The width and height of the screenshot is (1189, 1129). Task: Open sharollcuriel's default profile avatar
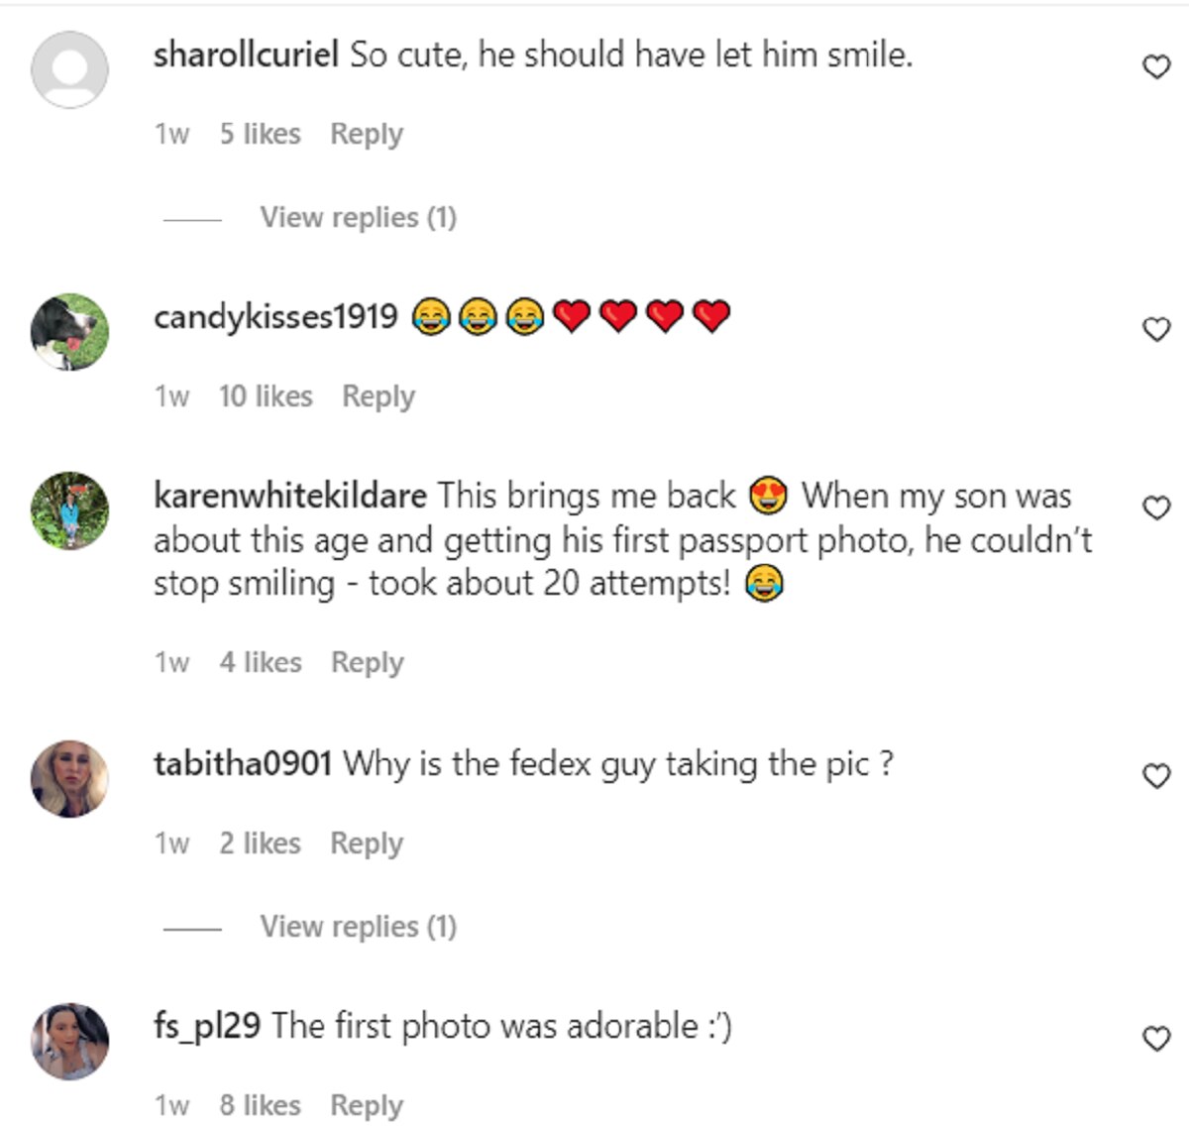pyautogui.click(x=69, y=69)
